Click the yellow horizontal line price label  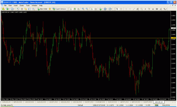173,38
